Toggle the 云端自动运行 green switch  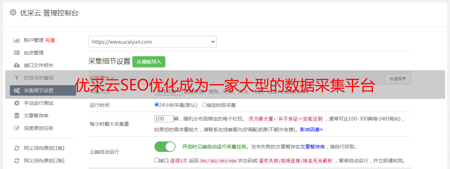[x=165, y=147]
